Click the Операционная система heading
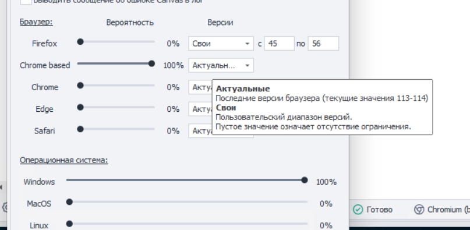470x230 pixels. click(x=64, y=160)
